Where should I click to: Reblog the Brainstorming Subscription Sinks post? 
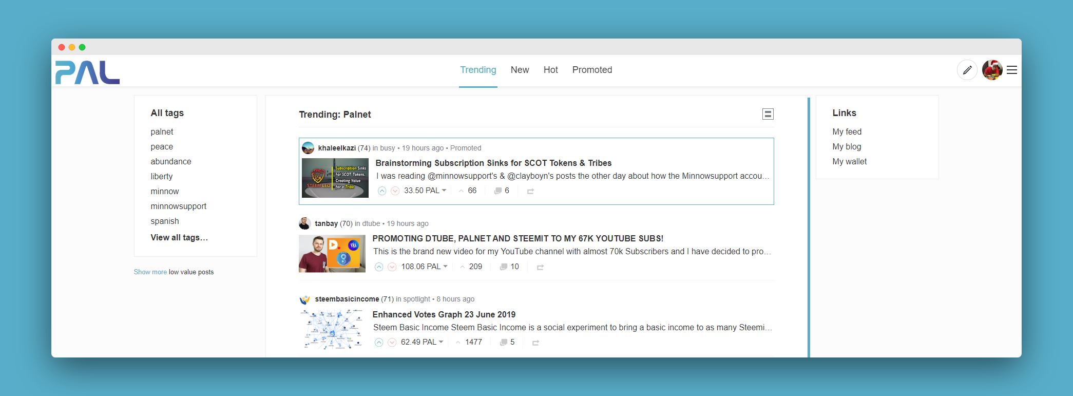tap(530, 191)
